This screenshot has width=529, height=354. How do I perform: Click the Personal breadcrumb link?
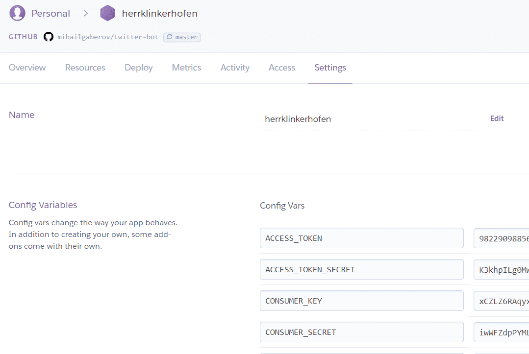click(50, 13)
